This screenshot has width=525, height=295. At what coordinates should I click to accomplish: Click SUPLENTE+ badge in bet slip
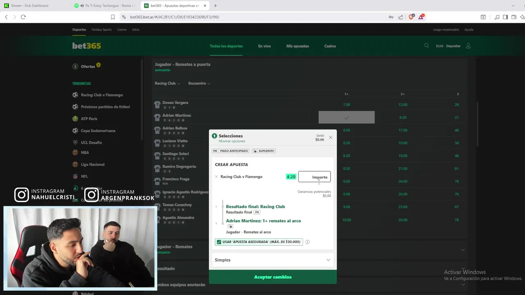point(264,151)
